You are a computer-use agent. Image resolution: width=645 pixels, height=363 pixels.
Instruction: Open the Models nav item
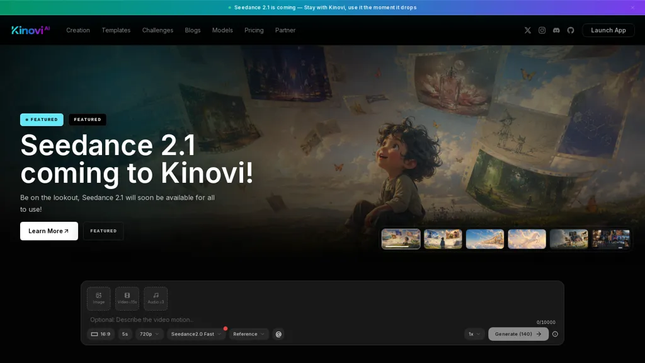(x=222, y=30)
